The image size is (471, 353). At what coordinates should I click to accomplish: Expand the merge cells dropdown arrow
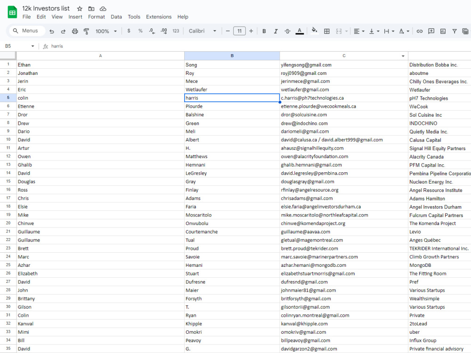[346, 31]
